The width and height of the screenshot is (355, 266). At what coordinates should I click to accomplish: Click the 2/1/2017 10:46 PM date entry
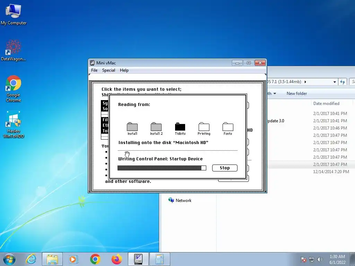[330, 128]
